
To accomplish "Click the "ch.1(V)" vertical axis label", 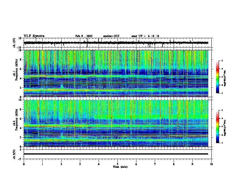I will [x=14, y=43].
